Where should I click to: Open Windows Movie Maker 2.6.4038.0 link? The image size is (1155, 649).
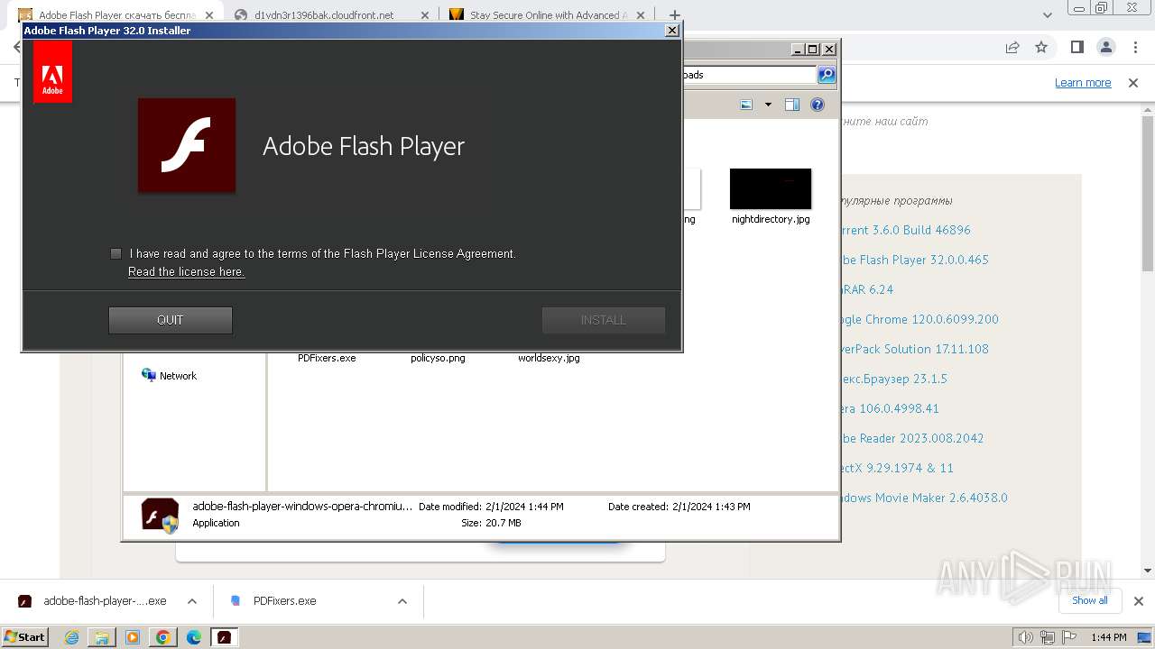(924, 498)
